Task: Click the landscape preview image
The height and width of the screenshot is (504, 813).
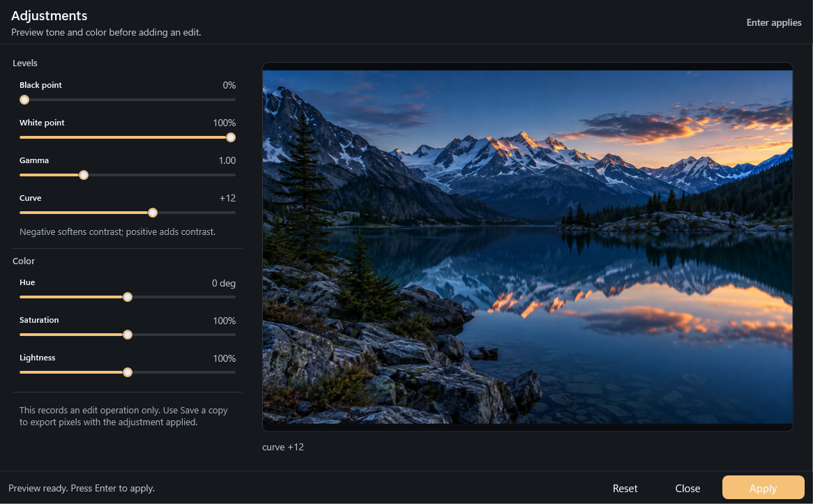Action: click(527, 247)
